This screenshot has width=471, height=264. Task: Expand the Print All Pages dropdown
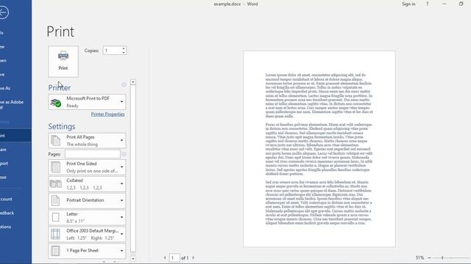(x=87, y=141)
